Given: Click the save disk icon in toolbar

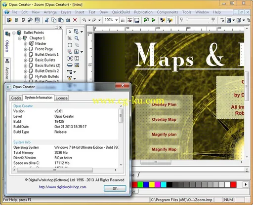Looking at the screenshot, I should [x=37, y=20].
